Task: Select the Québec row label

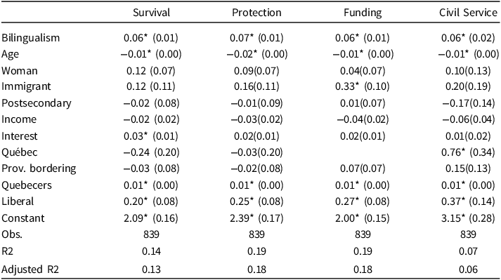Action: pyautogui.click(x=20, y=152)
